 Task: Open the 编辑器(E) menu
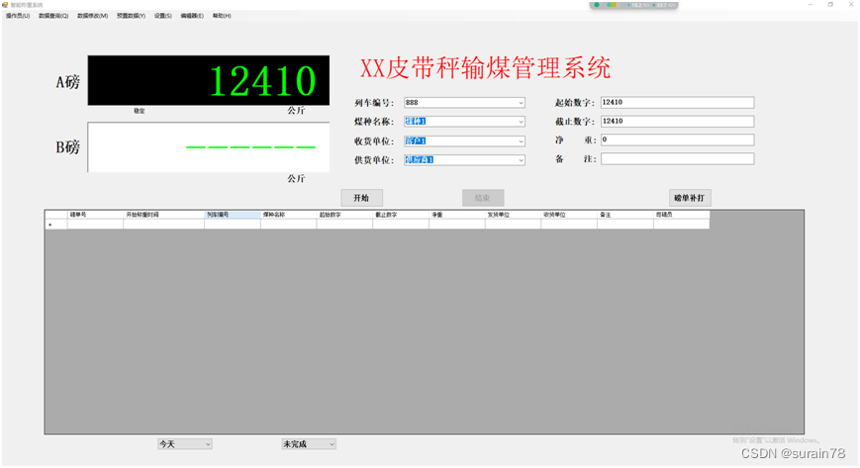point(192,16)
